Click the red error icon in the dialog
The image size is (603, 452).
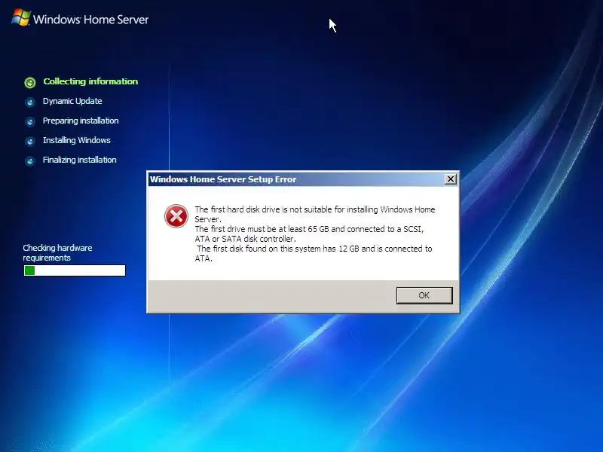(176, 216)
